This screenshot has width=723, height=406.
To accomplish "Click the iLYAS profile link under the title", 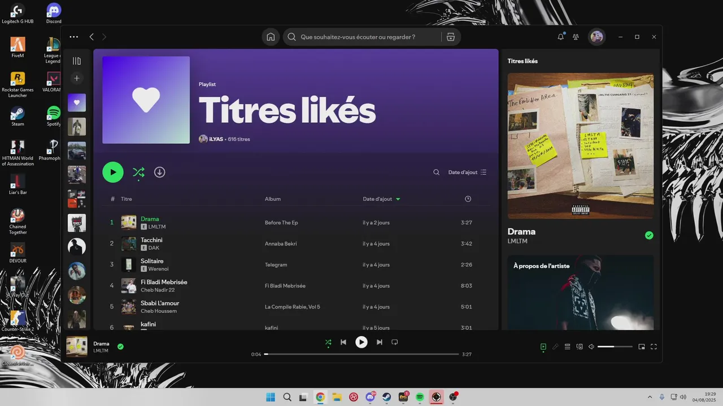I will pos(216,139).
